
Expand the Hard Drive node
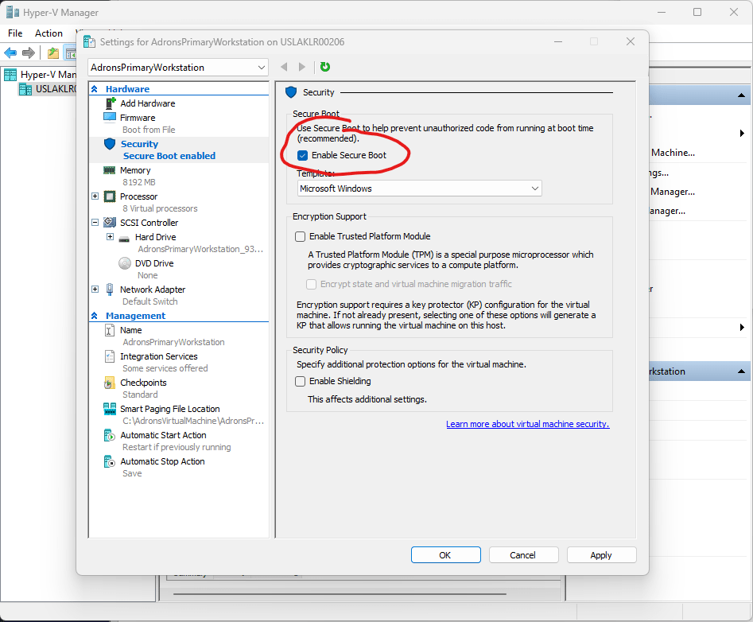[x=110, y=237]
